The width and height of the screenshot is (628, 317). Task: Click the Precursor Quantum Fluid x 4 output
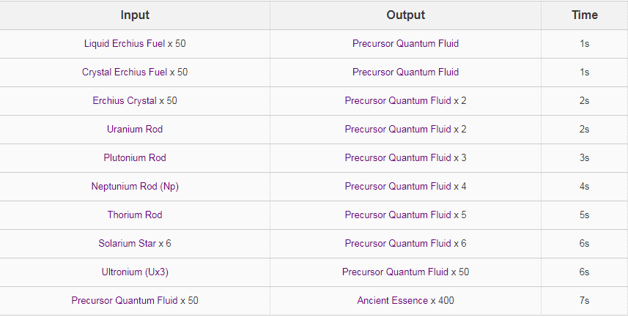399,187
